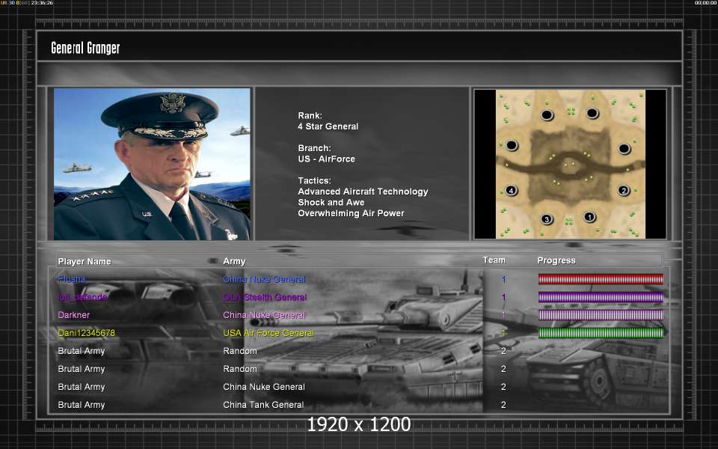Click start position marker 1 on minimap
This screenshot has height=449, width=718.
click(589, 217)
